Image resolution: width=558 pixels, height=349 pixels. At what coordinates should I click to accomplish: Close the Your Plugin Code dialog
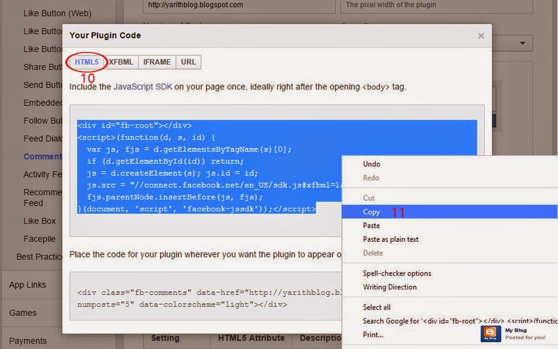[481, 36]
